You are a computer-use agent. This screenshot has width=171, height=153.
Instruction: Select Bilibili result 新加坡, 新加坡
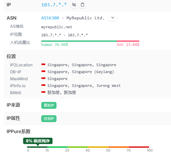(x=62, y=93)
